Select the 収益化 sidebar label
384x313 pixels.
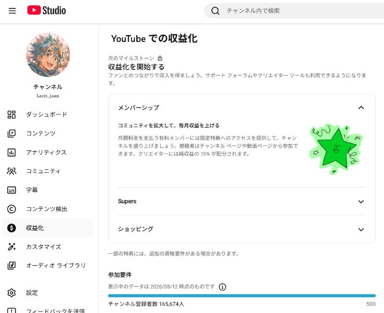pyautogui.click(x=35, y=228)
